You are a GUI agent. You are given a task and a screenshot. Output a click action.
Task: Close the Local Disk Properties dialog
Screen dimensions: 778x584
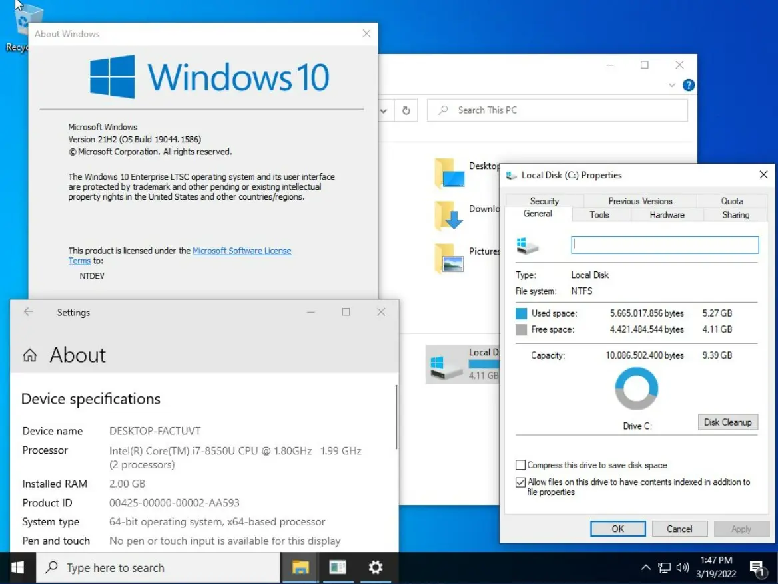763,174
